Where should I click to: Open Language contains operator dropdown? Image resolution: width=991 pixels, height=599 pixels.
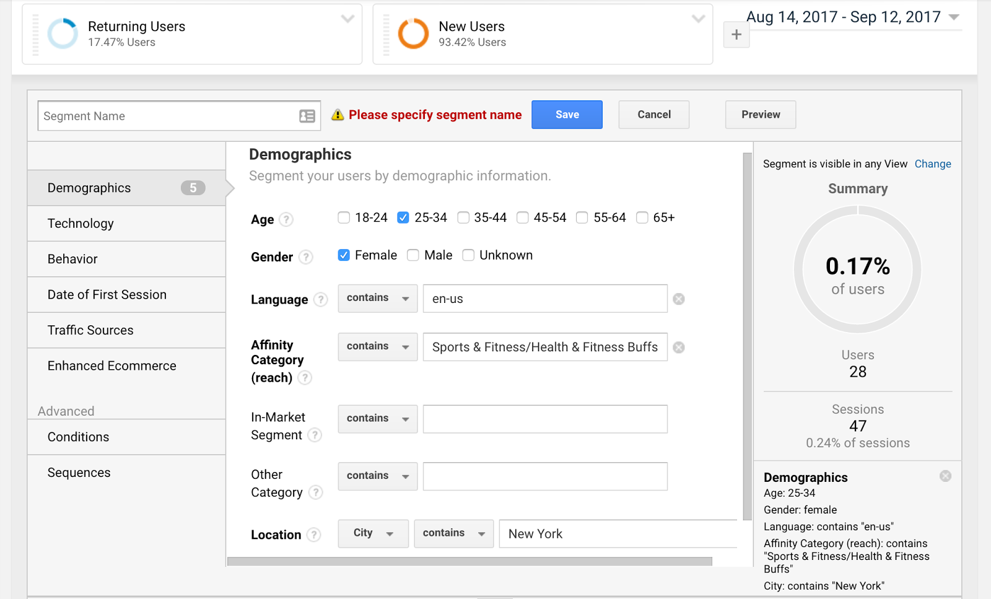pyautogui.click(x=378, y=299)
